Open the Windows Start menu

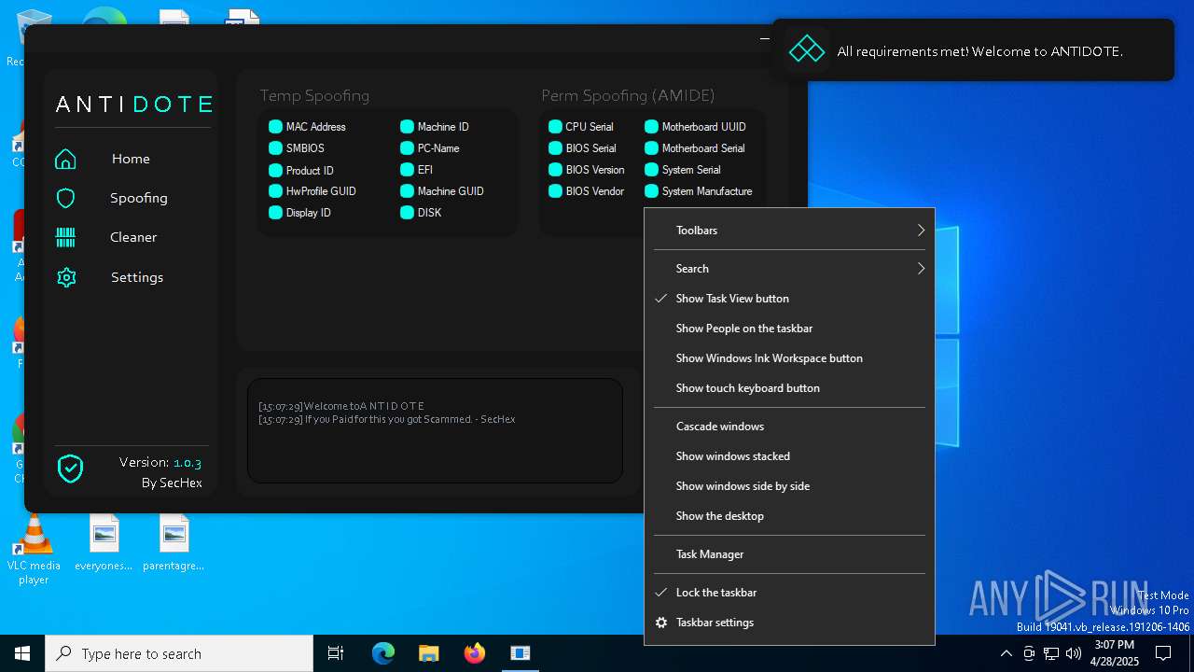[x=22, y=653]
